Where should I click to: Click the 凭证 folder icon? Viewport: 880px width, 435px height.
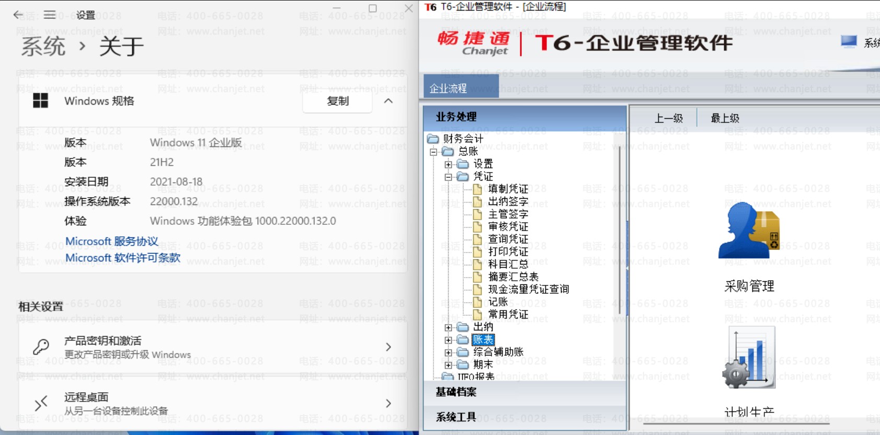point(462,176)
